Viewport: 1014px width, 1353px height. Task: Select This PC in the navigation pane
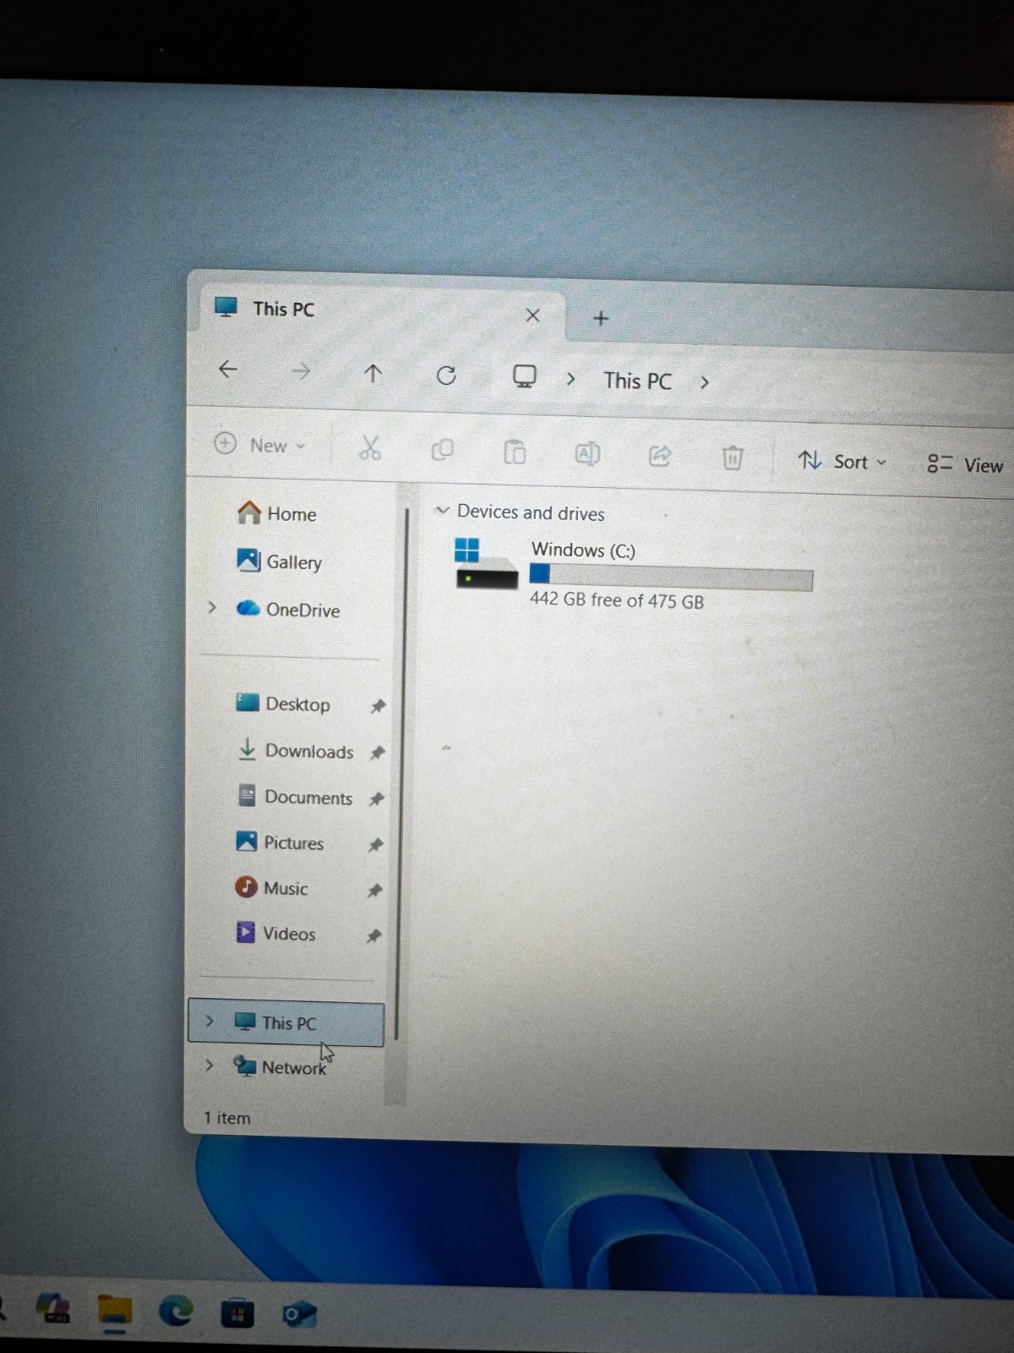point(286,1023)
